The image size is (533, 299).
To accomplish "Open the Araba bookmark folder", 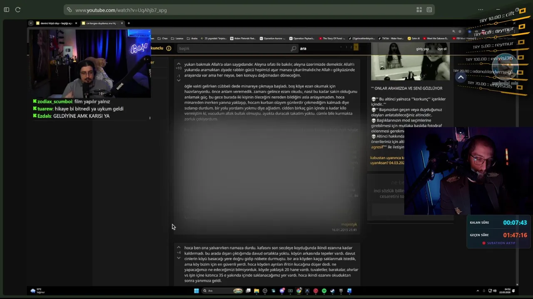I will (x=192, y=38).
